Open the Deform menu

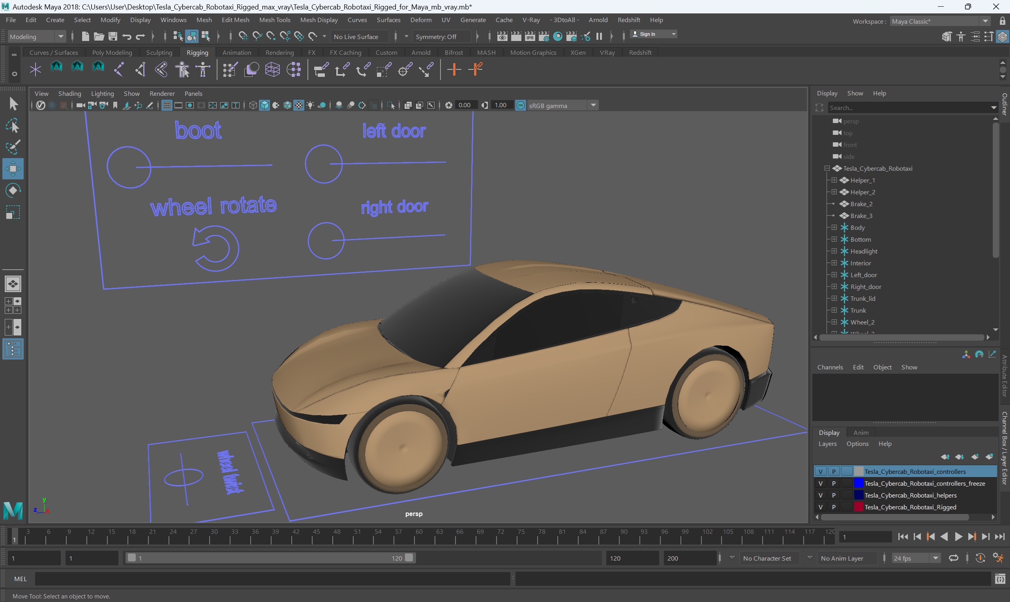(x=421, y=19)
